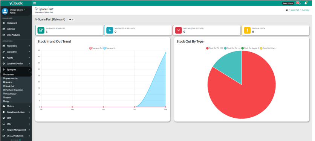The width and height of the screenshot is (315, 141).
Task: Open the user profile star icon
Action: 306,3
